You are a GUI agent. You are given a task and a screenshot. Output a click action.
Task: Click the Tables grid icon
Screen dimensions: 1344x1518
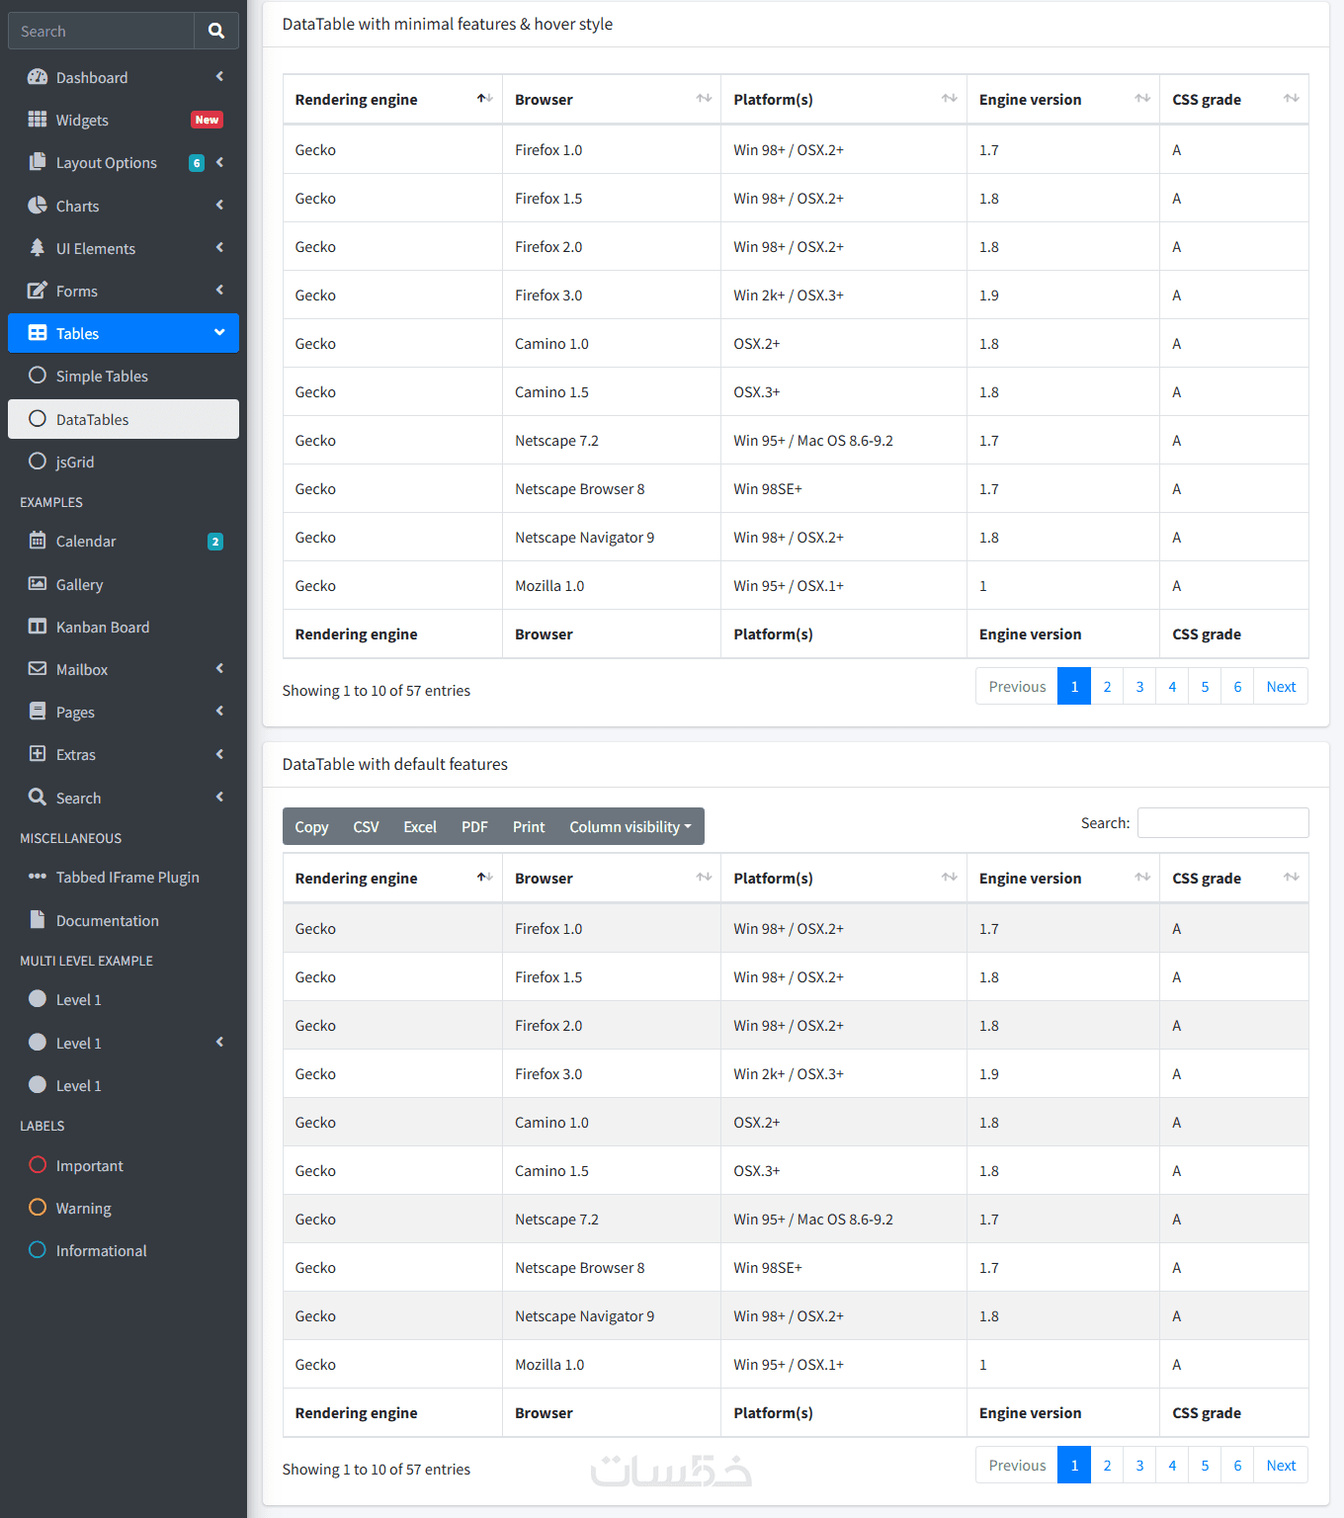38,333
